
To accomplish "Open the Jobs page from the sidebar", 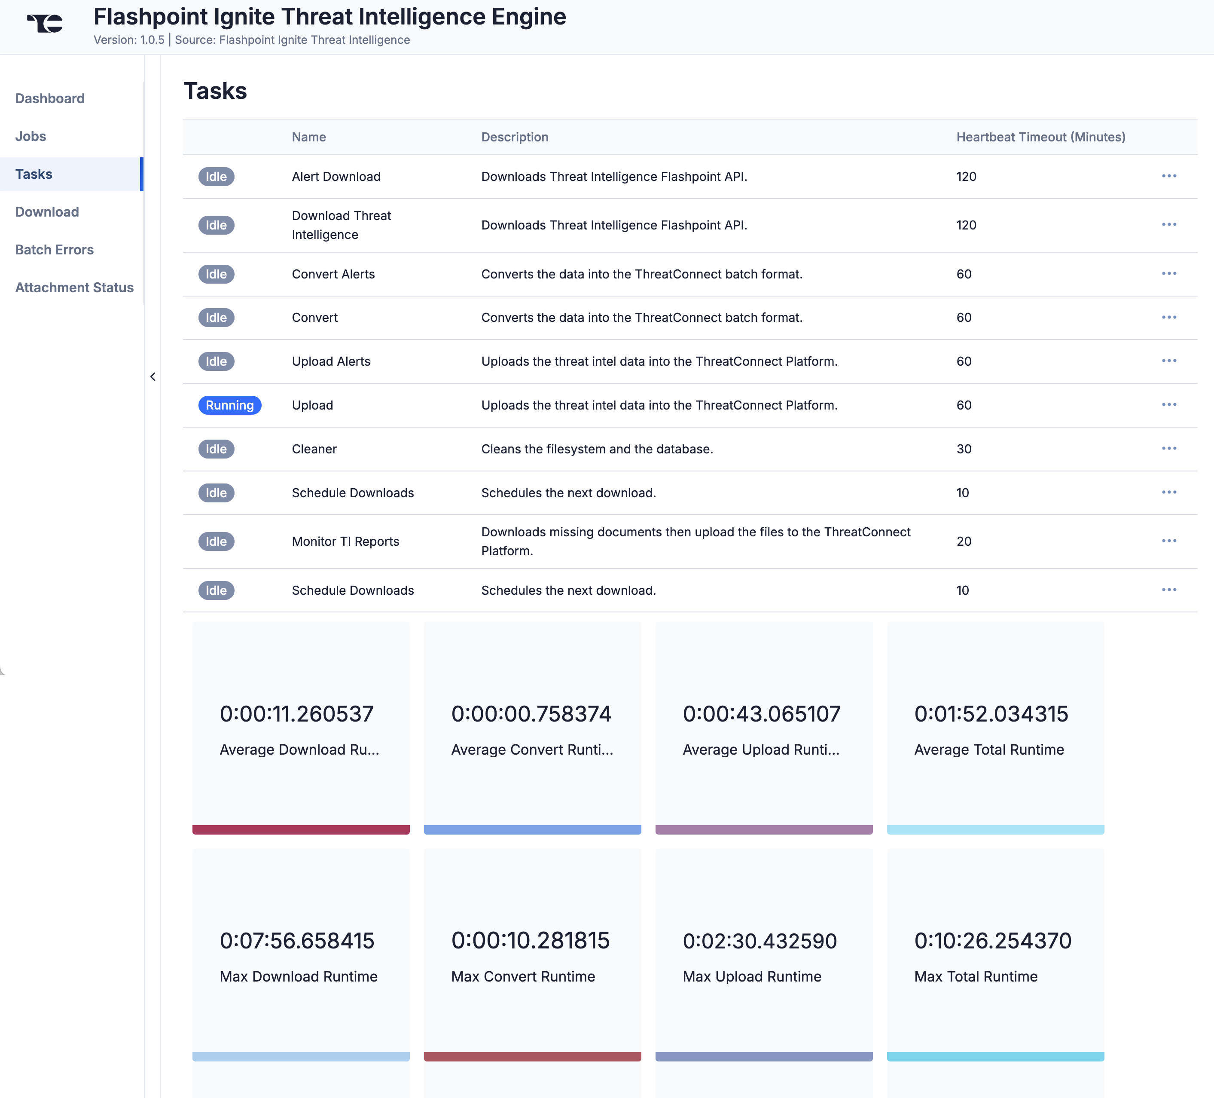I will click(x=31, y=136).
